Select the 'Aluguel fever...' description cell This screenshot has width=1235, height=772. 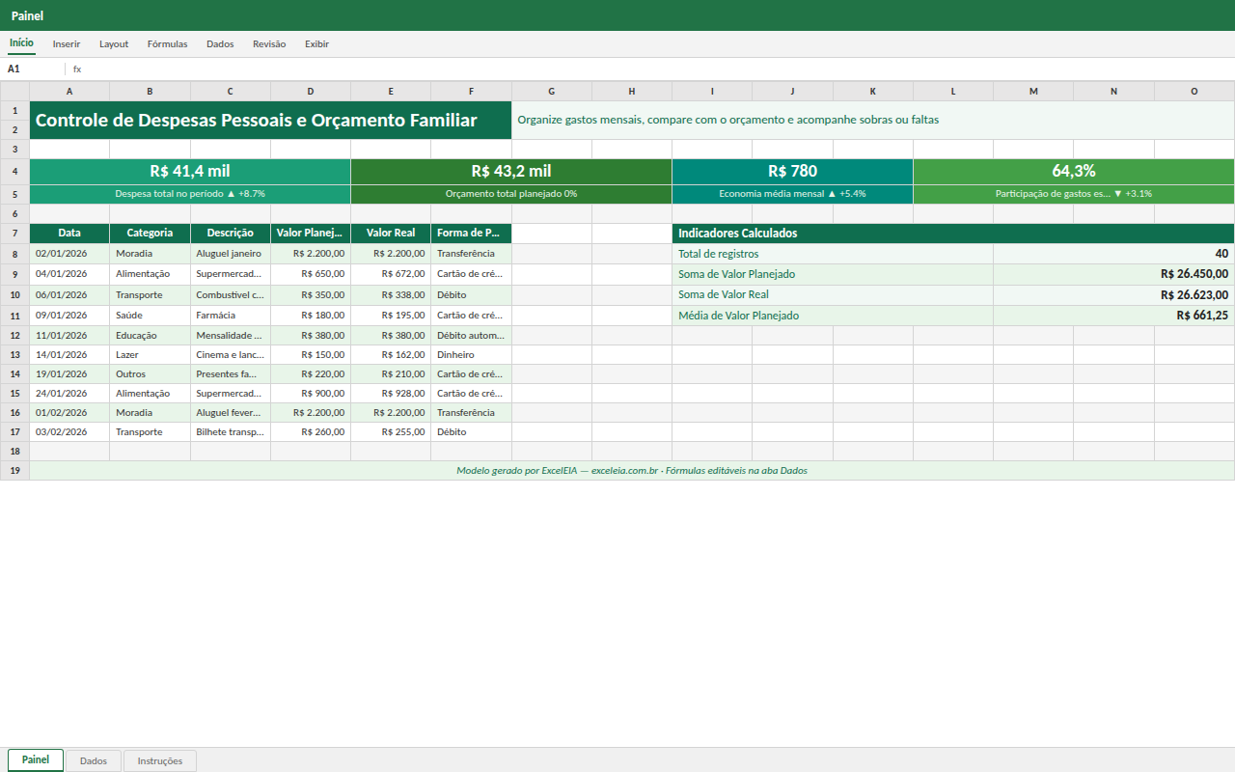pyautogui.click(x=231, y=413)
